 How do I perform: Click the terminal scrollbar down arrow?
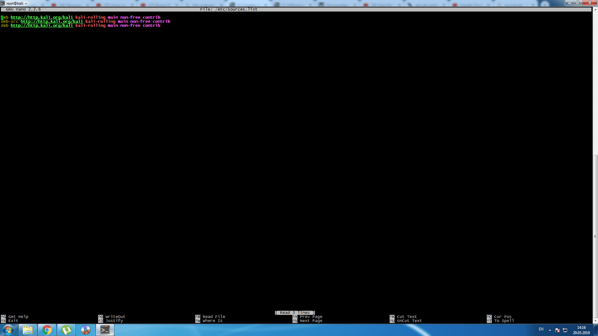(x=595, y=321)
